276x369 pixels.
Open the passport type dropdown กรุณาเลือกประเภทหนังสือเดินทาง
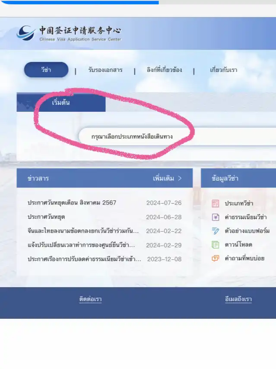point(177,136)
